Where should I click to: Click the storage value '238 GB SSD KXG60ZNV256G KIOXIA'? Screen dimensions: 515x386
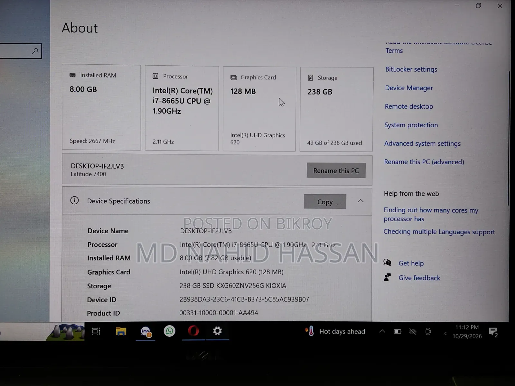coord(233,286)
